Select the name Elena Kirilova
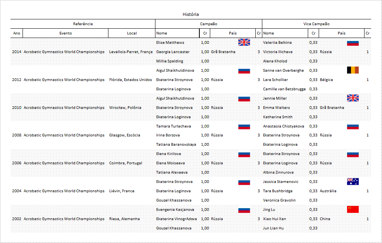 coord(168,154)
